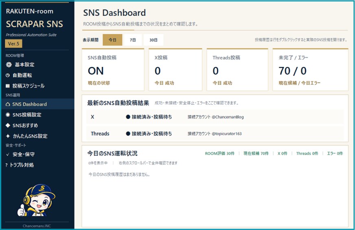Image resolution: width=355 pixels, height=230 pixels.
Task: Click Threads 0件 summary
Action: (x=307, y=154)
